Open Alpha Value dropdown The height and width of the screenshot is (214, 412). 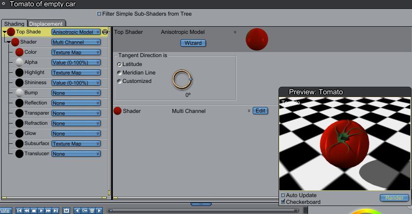click(x=76, y=62)
